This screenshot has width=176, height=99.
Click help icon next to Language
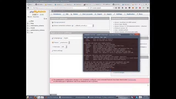[x=61, y=38]
